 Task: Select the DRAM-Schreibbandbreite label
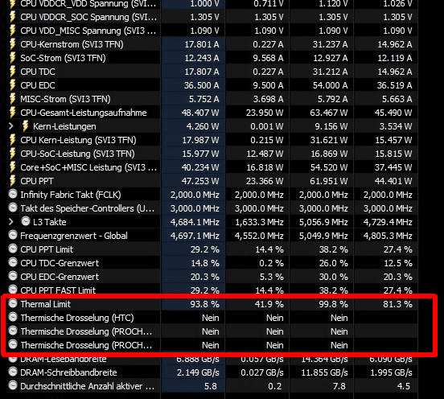(68, 372)
